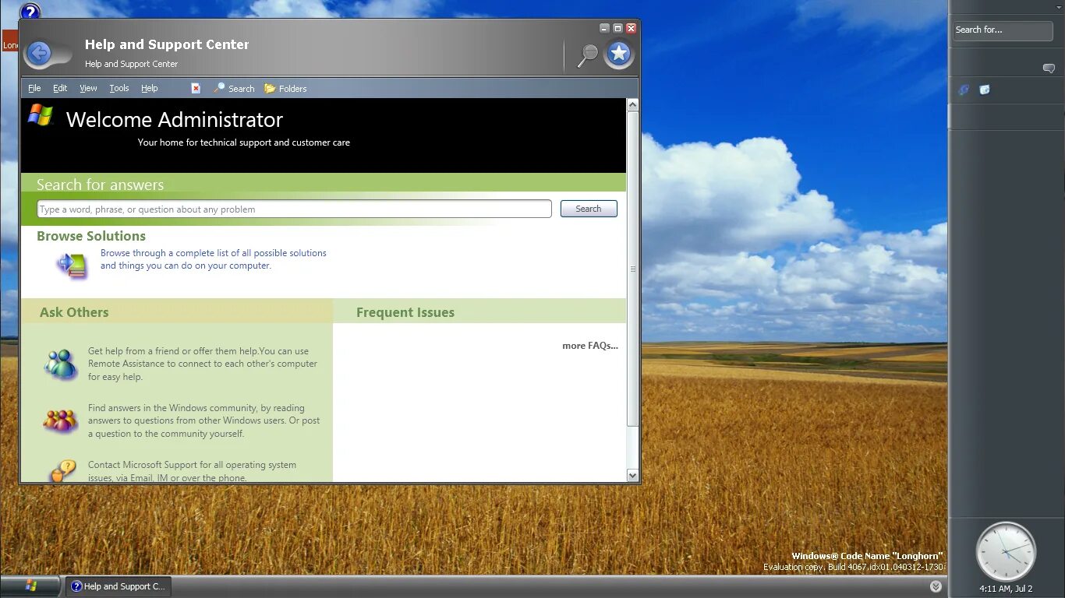
Task: Click the 'Frequent Issues' section heading
Action: [405, 312]
